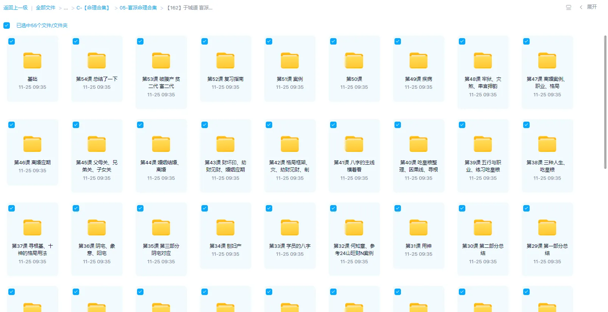The height and width of the screenshot is (312, 608).
Task: Open the 第39课 五行与职业 folder icon
Action: (483, 144)
